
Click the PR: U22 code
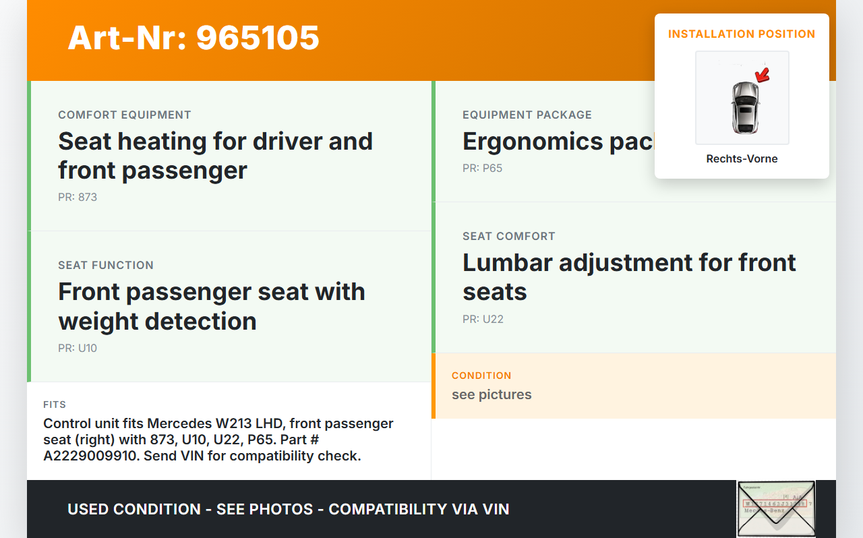click(483, 320)
